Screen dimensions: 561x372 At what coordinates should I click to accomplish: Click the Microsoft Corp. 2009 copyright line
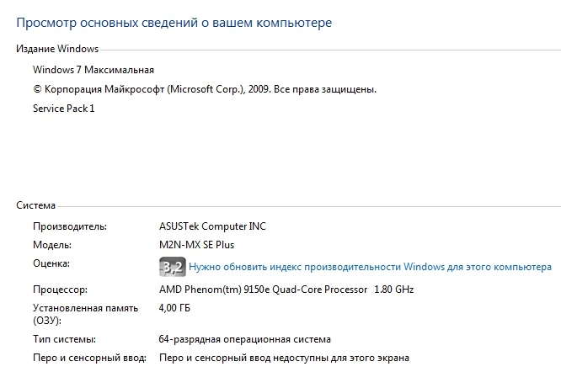[x=204, y=89]
